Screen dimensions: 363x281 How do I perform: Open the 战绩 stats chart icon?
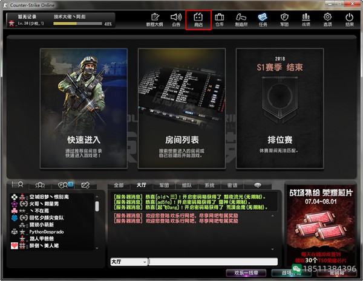pos(306,20)
